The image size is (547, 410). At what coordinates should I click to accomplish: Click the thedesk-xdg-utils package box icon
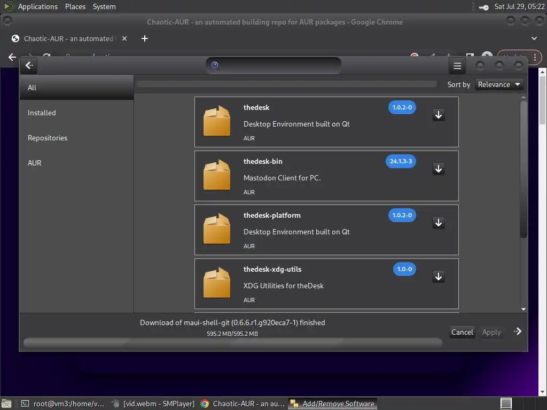click(217, 282)
